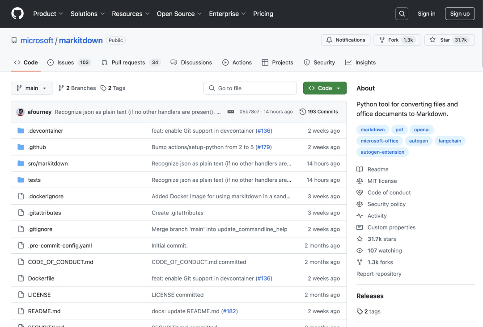Click the folder icon for tests
Screen dimensions: 483x327
coord(21,180)
